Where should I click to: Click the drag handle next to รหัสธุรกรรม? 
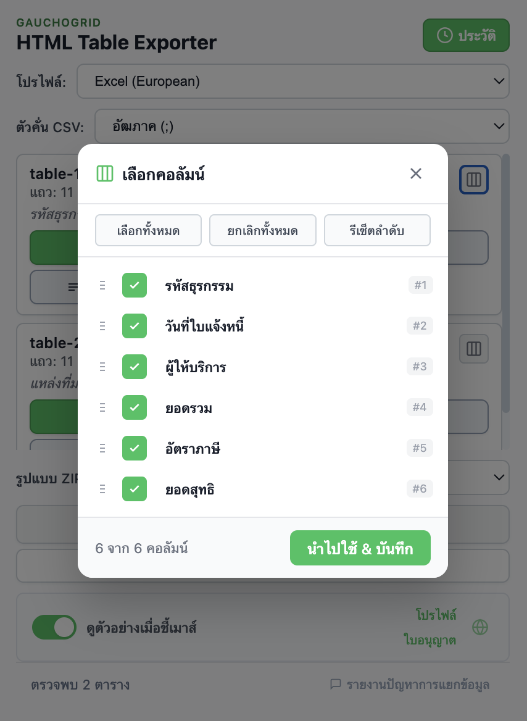[102, 285]
